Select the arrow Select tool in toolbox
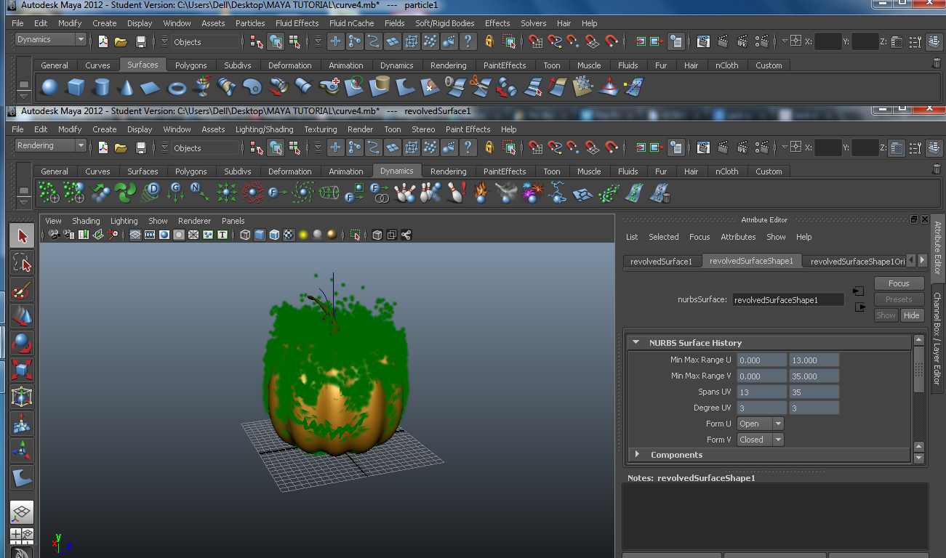946x558 pixels. point(22,236)
